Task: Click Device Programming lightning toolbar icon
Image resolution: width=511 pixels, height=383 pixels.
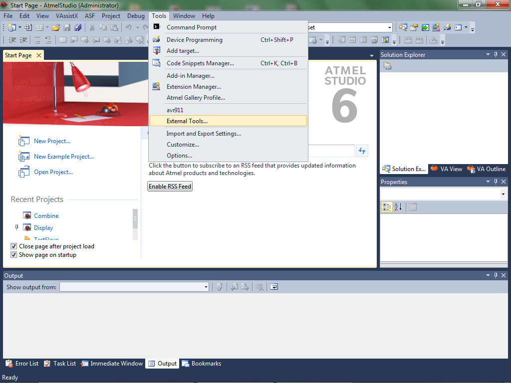Action: tap(447, 28)
